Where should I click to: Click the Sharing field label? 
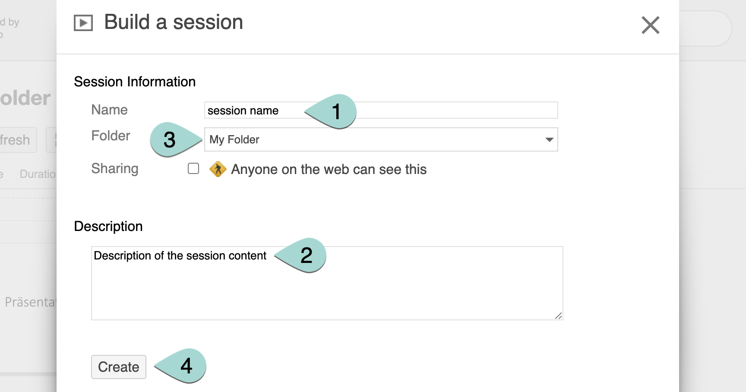(x=115, y=168)
